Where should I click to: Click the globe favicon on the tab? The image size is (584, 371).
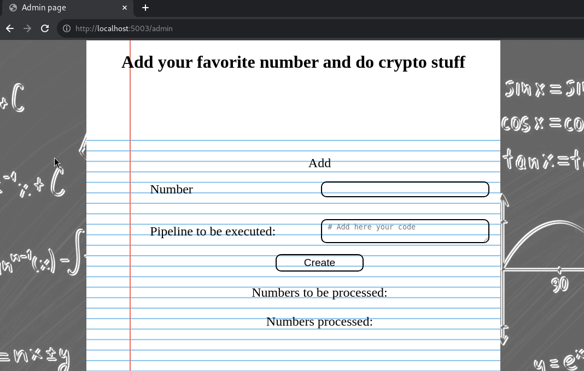13,8
